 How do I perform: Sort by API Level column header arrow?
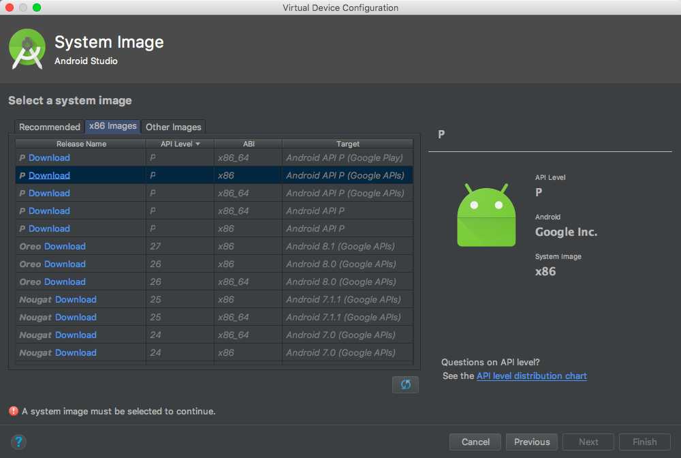pos(198,144)
